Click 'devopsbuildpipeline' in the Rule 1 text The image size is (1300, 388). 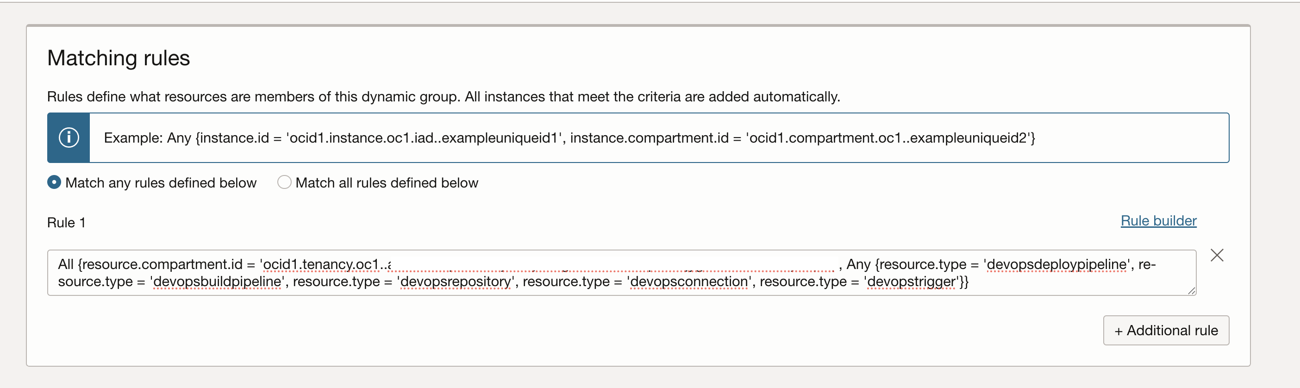click(217, 282)
